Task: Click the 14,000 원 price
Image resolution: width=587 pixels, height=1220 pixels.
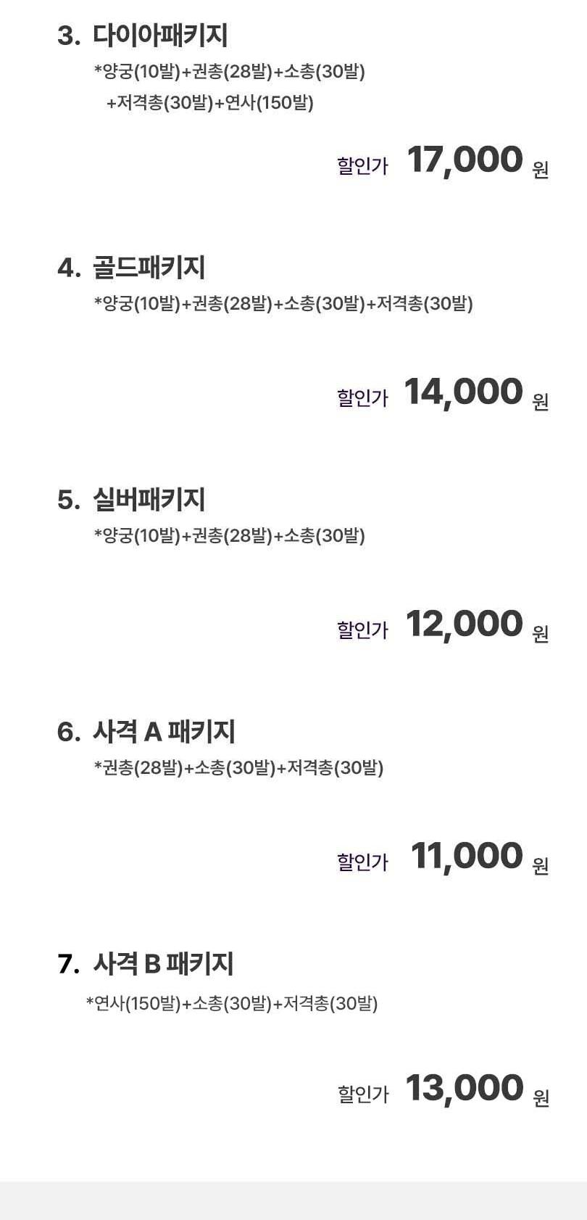Action: pyautogui.click(x=476, y=393)
